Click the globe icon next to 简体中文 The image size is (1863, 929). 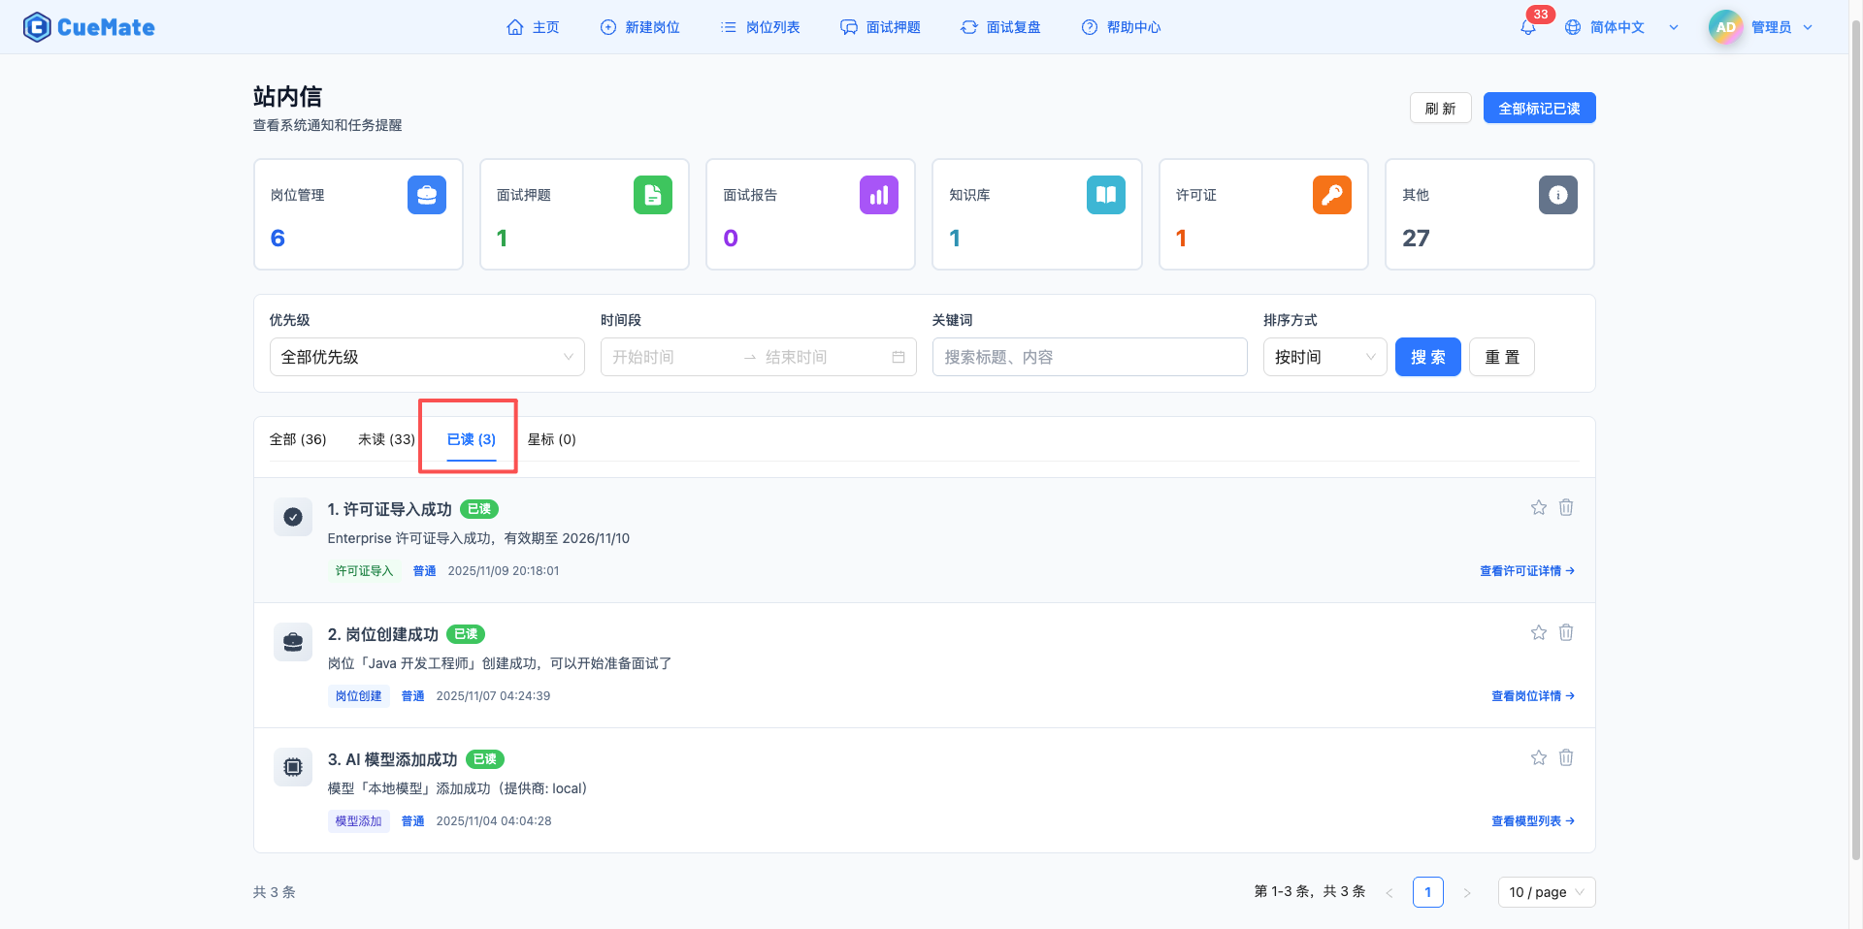point(1571,26)
